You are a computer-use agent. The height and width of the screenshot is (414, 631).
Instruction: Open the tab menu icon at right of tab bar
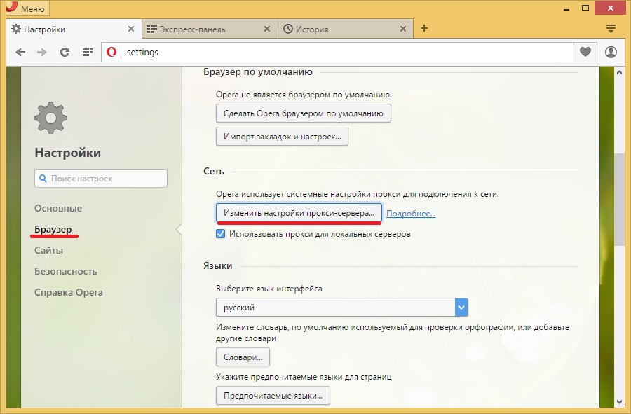(x=611, y=28)
